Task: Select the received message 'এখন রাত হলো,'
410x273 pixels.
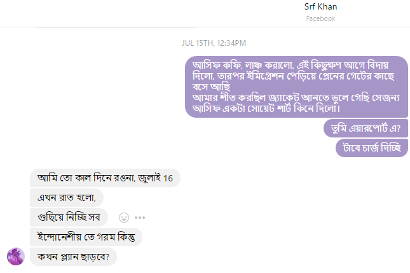Action: pos(66,197)
